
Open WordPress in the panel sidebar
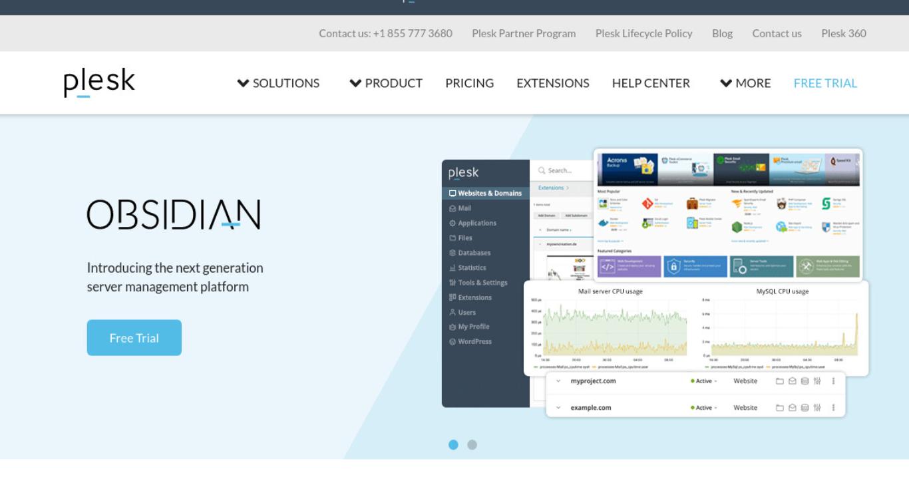(x=470, y=341)
